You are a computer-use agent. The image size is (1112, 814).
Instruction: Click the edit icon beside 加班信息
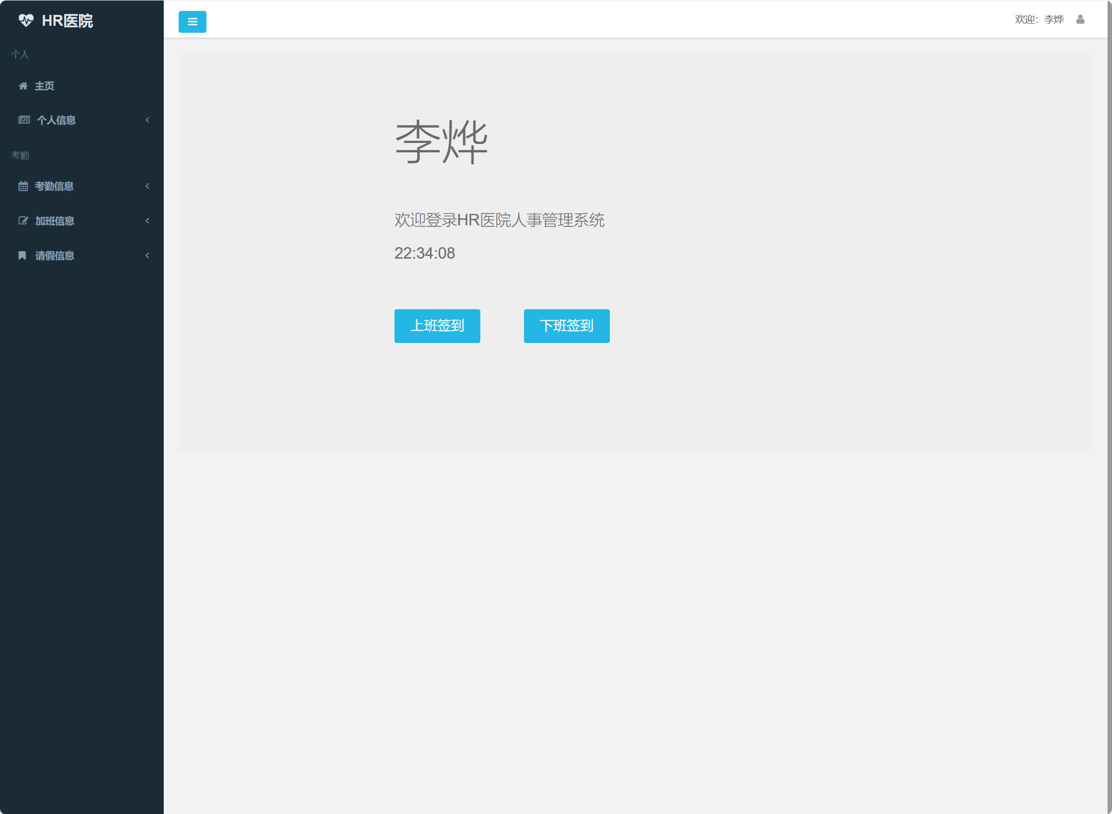(x=23, y=220)
